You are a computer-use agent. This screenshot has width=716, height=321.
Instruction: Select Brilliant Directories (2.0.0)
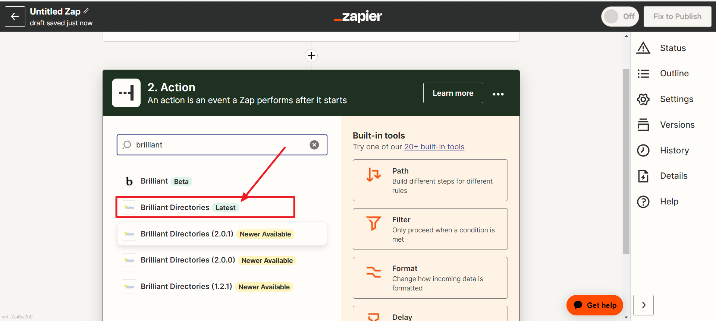(222, 260)
